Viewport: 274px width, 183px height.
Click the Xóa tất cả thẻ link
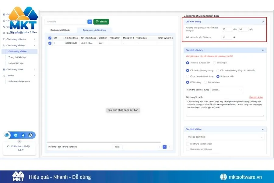[256, 97]
